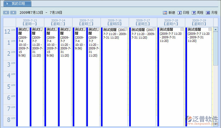
Task: Click the 新建 calendar grid icon
Action: pyautogui.click(x=165, y=13)
